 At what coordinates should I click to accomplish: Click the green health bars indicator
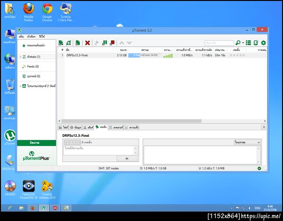coord(168,56)
